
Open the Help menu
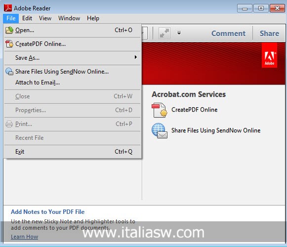pos(93,18)
